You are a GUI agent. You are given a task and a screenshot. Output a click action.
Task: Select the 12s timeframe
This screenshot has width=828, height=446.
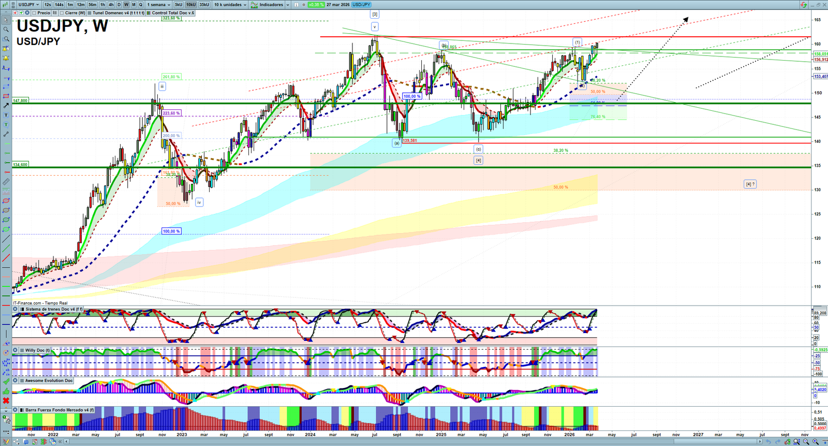click(48, 5)
